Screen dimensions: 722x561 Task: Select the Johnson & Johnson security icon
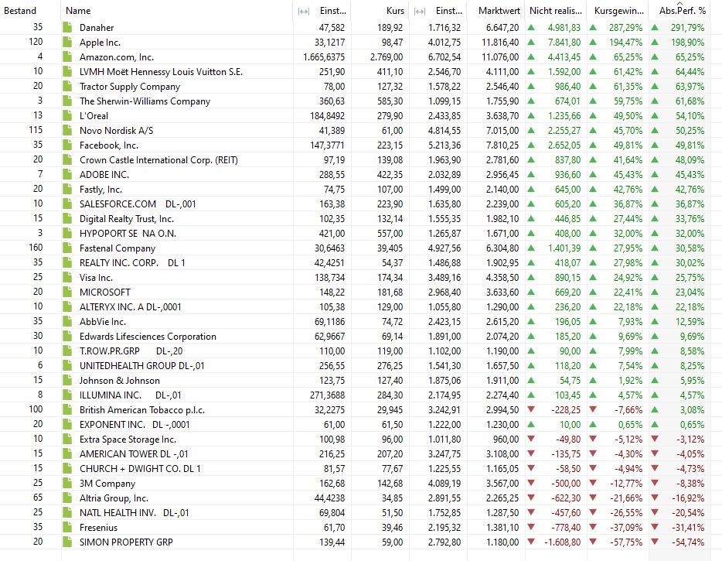(x=67, y=381)
